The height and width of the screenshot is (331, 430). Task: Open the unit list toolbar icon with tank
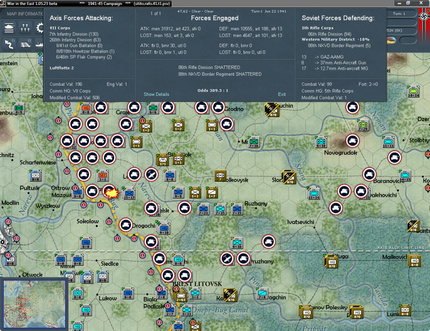[x=9, y=28]
